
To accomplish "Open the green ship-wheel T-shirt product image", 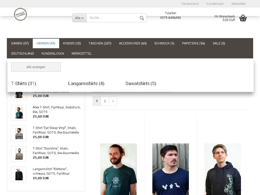I will 119,169.
